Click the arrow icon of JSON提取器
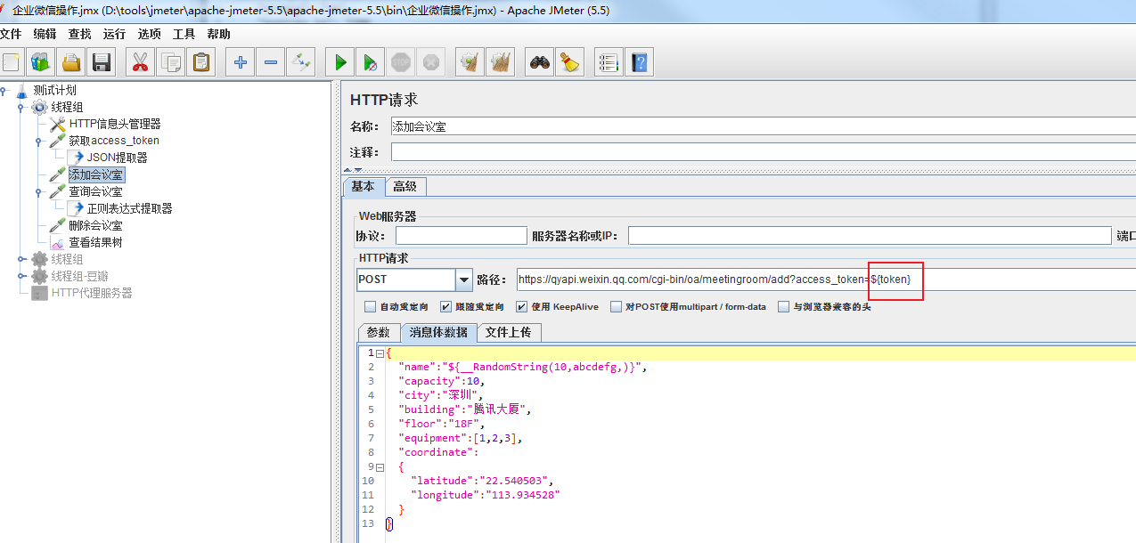This screenshot has height=543, width=1136. point(76,158)
